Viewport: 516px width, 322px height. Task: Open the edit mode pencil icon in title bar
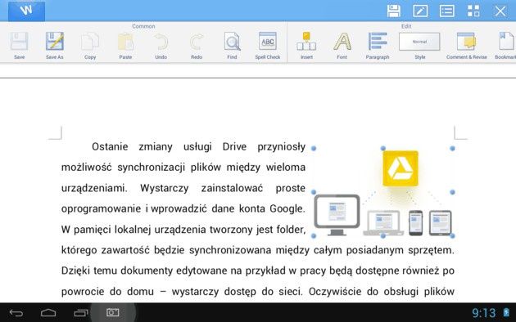pos(420,11)
